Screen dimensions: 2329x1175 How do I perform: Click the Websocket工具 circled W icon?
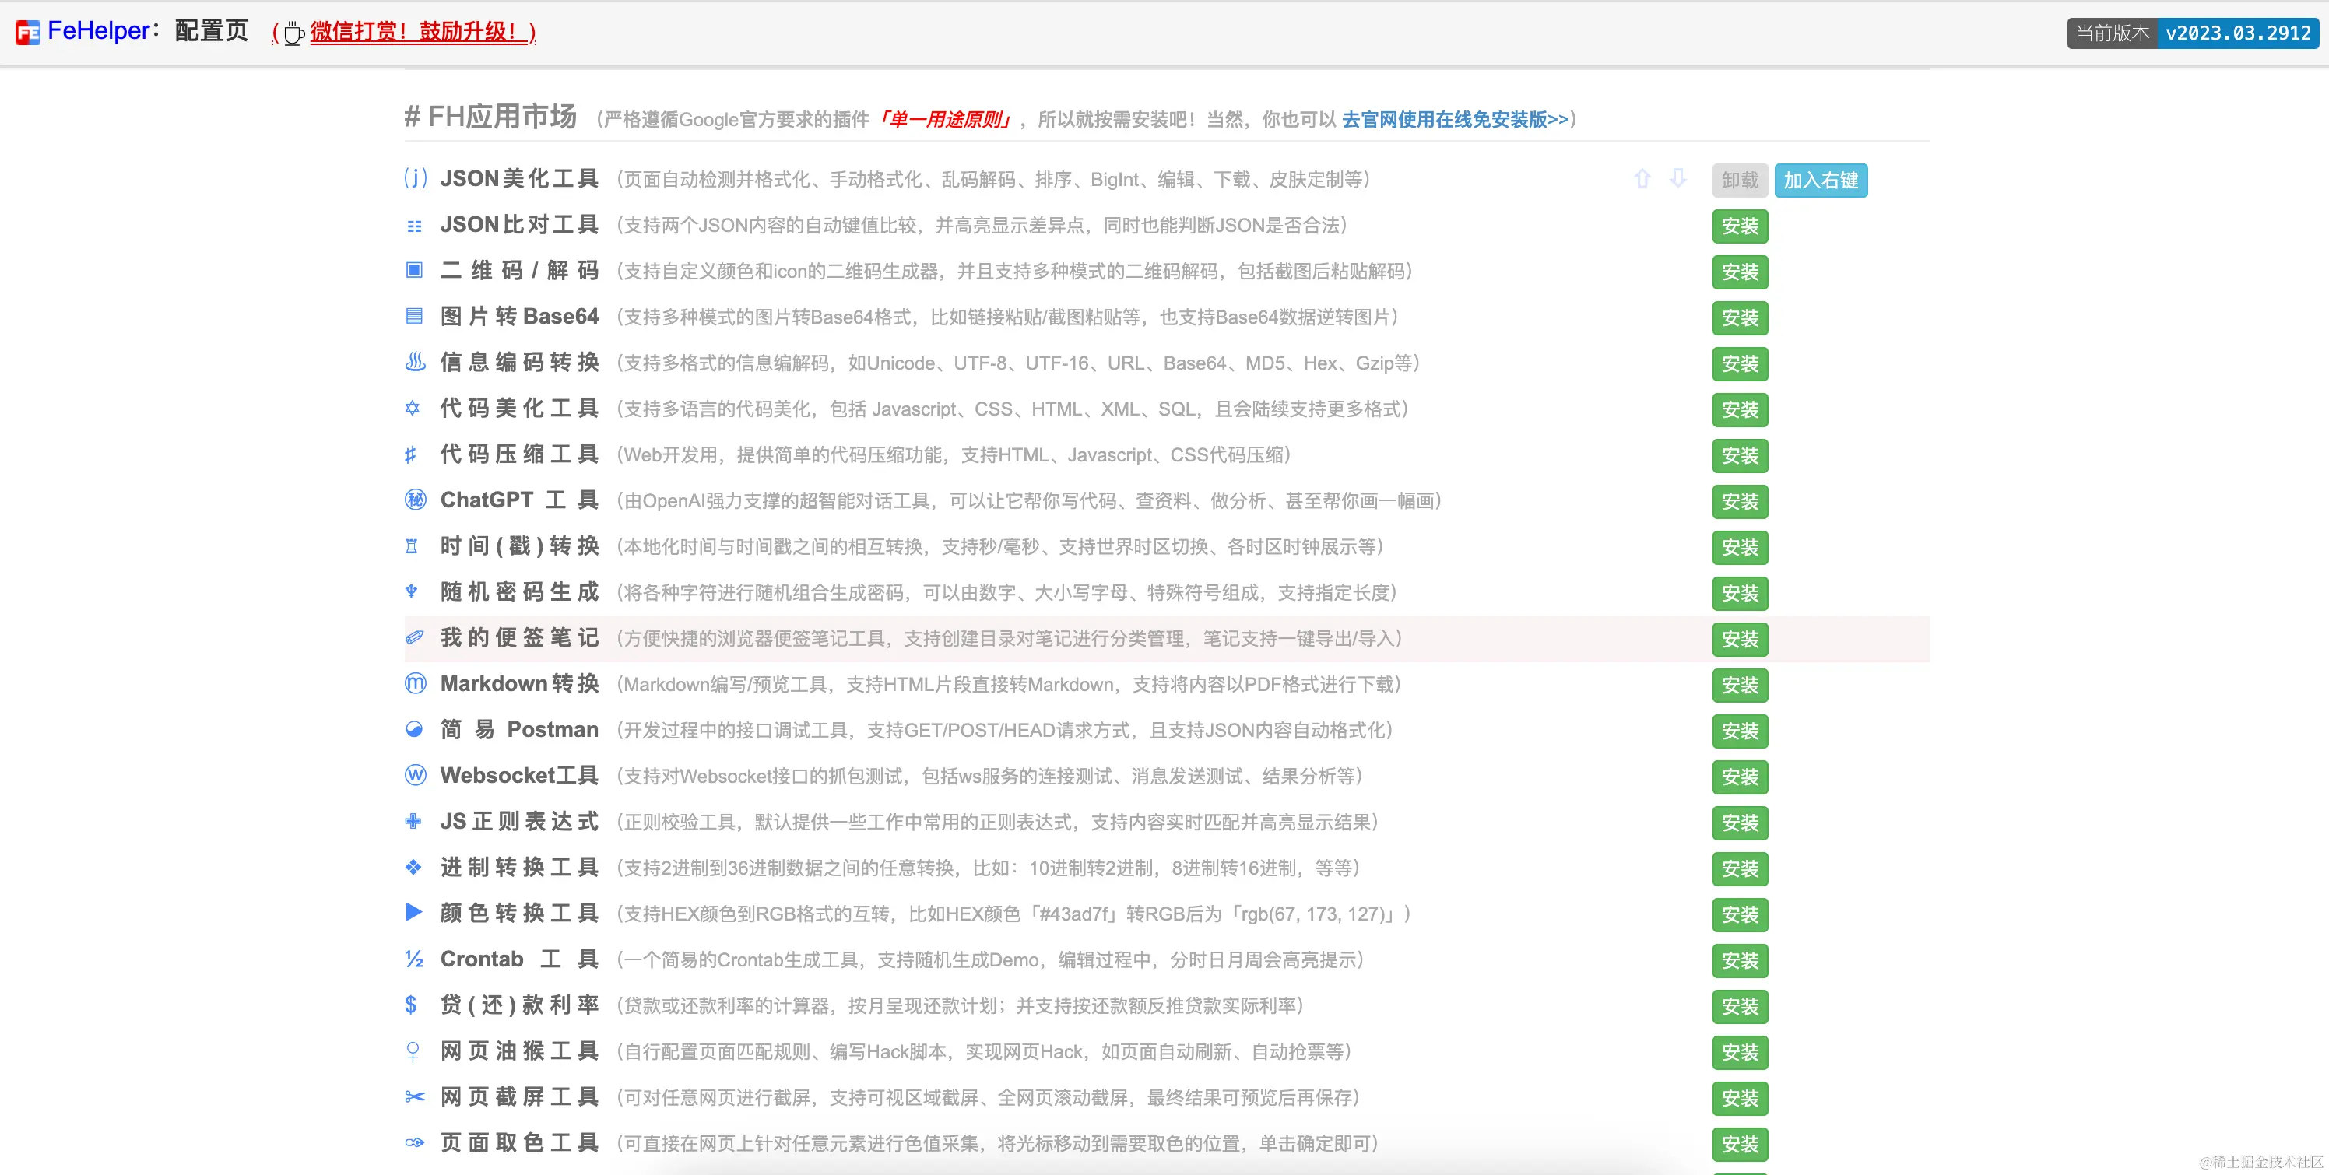click(x=415, y=776)
